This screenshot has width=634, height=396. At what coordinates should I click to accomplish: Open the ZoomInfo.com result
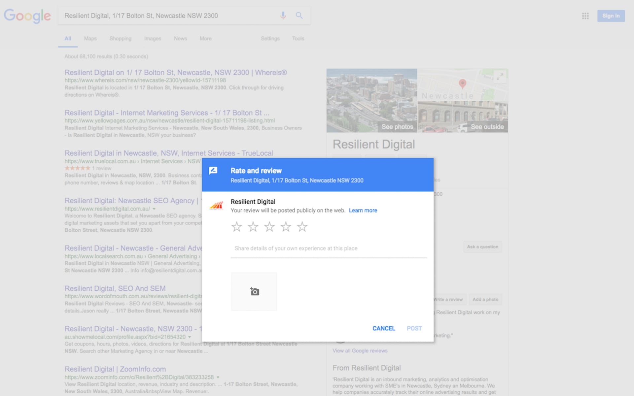click(x=115, y=369)
